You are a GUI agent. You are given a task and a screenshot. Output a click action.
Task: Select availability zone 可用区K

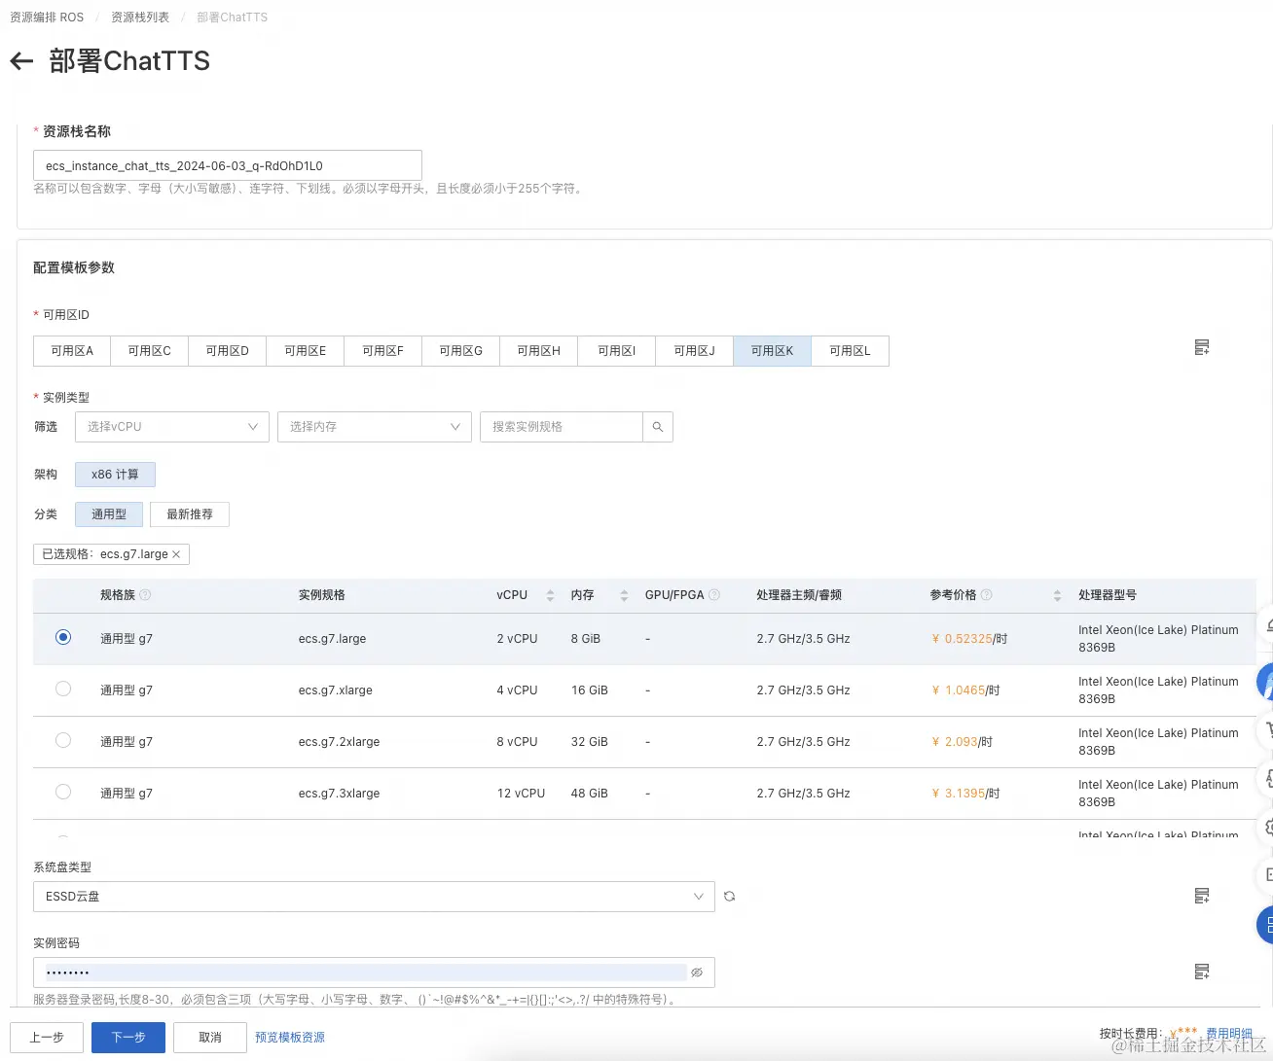pos(773,351)
